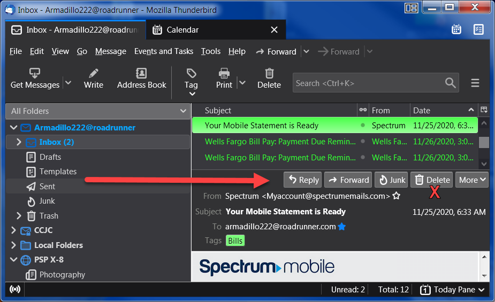Click the Print printer icon

click(x=224, y=73)
